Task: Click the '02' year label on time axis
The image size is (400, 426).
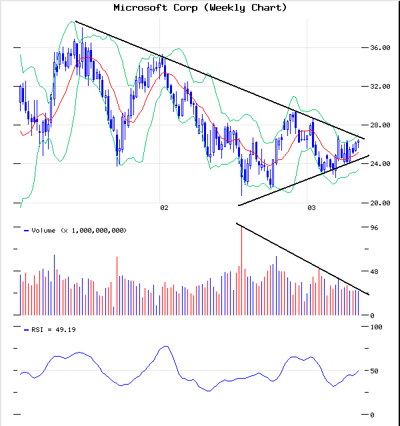Action: 164,208
